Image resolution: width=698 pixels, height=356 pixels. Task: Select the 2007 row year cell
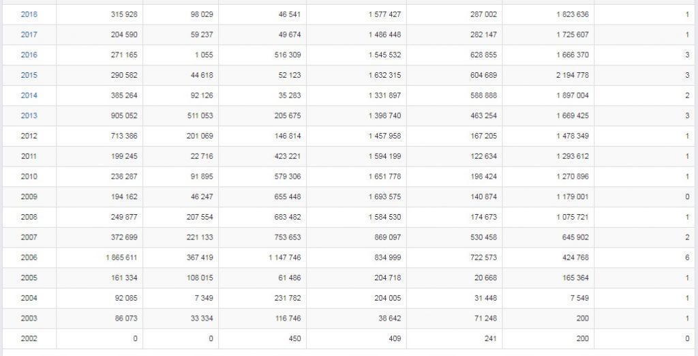tap(29, 237)
